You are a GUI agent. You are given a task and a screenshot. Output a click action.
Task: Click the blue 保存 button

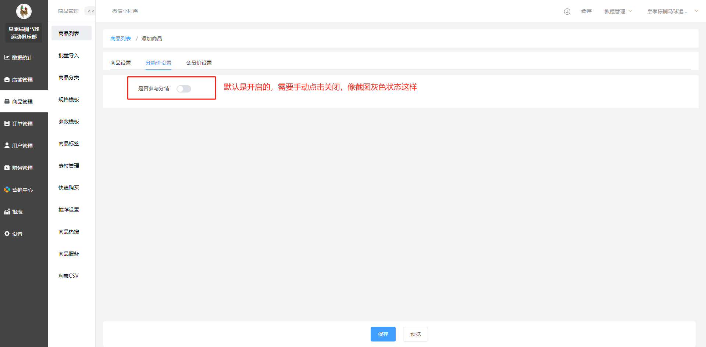383,334
